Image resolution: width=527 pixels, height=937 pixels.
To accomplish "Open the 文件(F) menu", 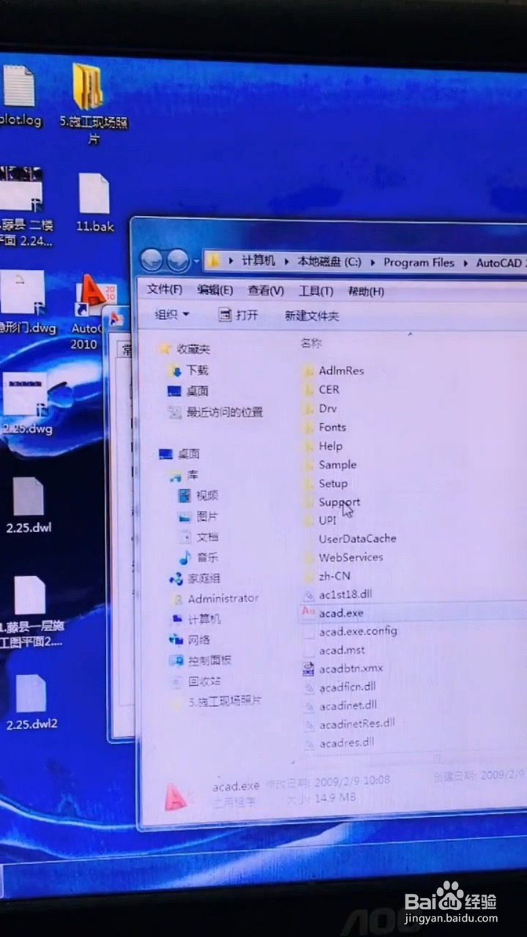I will point(165,289).
